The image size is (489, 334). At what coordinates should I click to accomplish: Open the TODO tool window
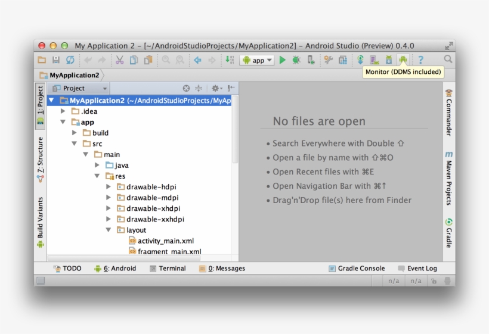[67, 269]
